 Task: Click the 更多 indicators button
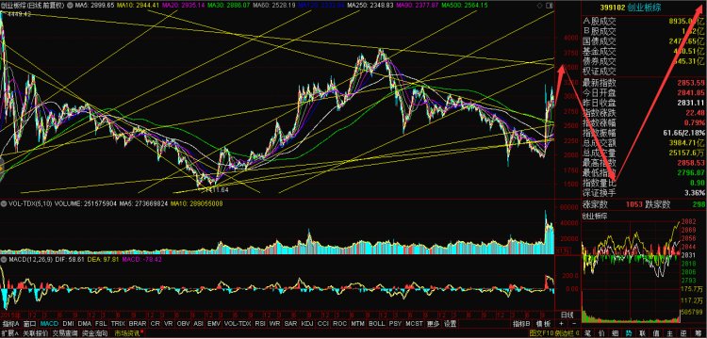(x=433, y=324)
